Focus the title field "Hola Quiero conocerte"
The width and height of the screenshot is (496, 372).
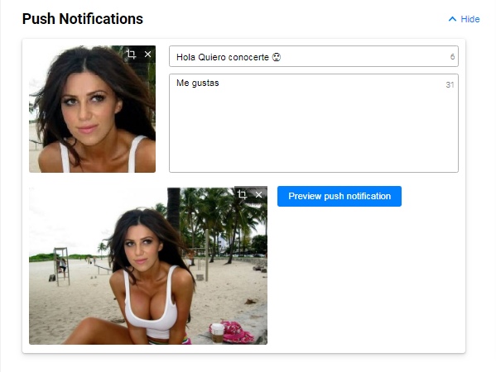point(314,56)
